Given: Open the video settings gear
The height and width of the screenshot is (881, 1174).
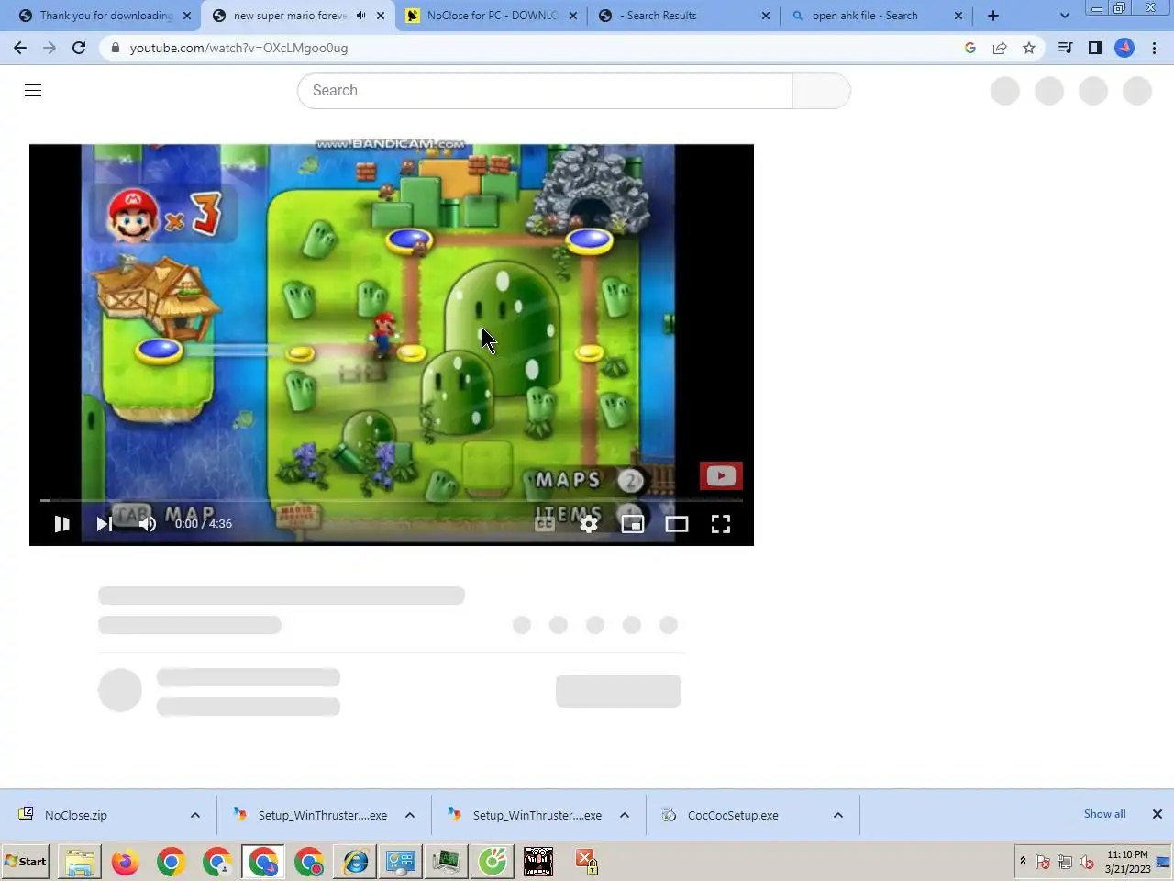Looking at the screenshot, I should tap(589, 524).
